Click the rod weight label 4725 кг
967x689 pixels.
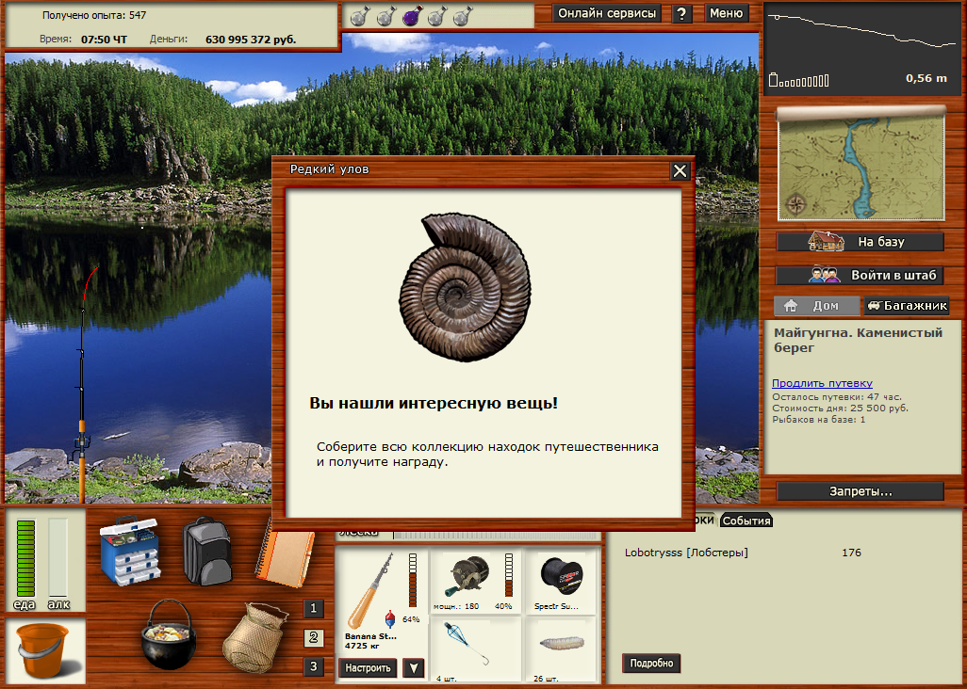pos(361,646)
